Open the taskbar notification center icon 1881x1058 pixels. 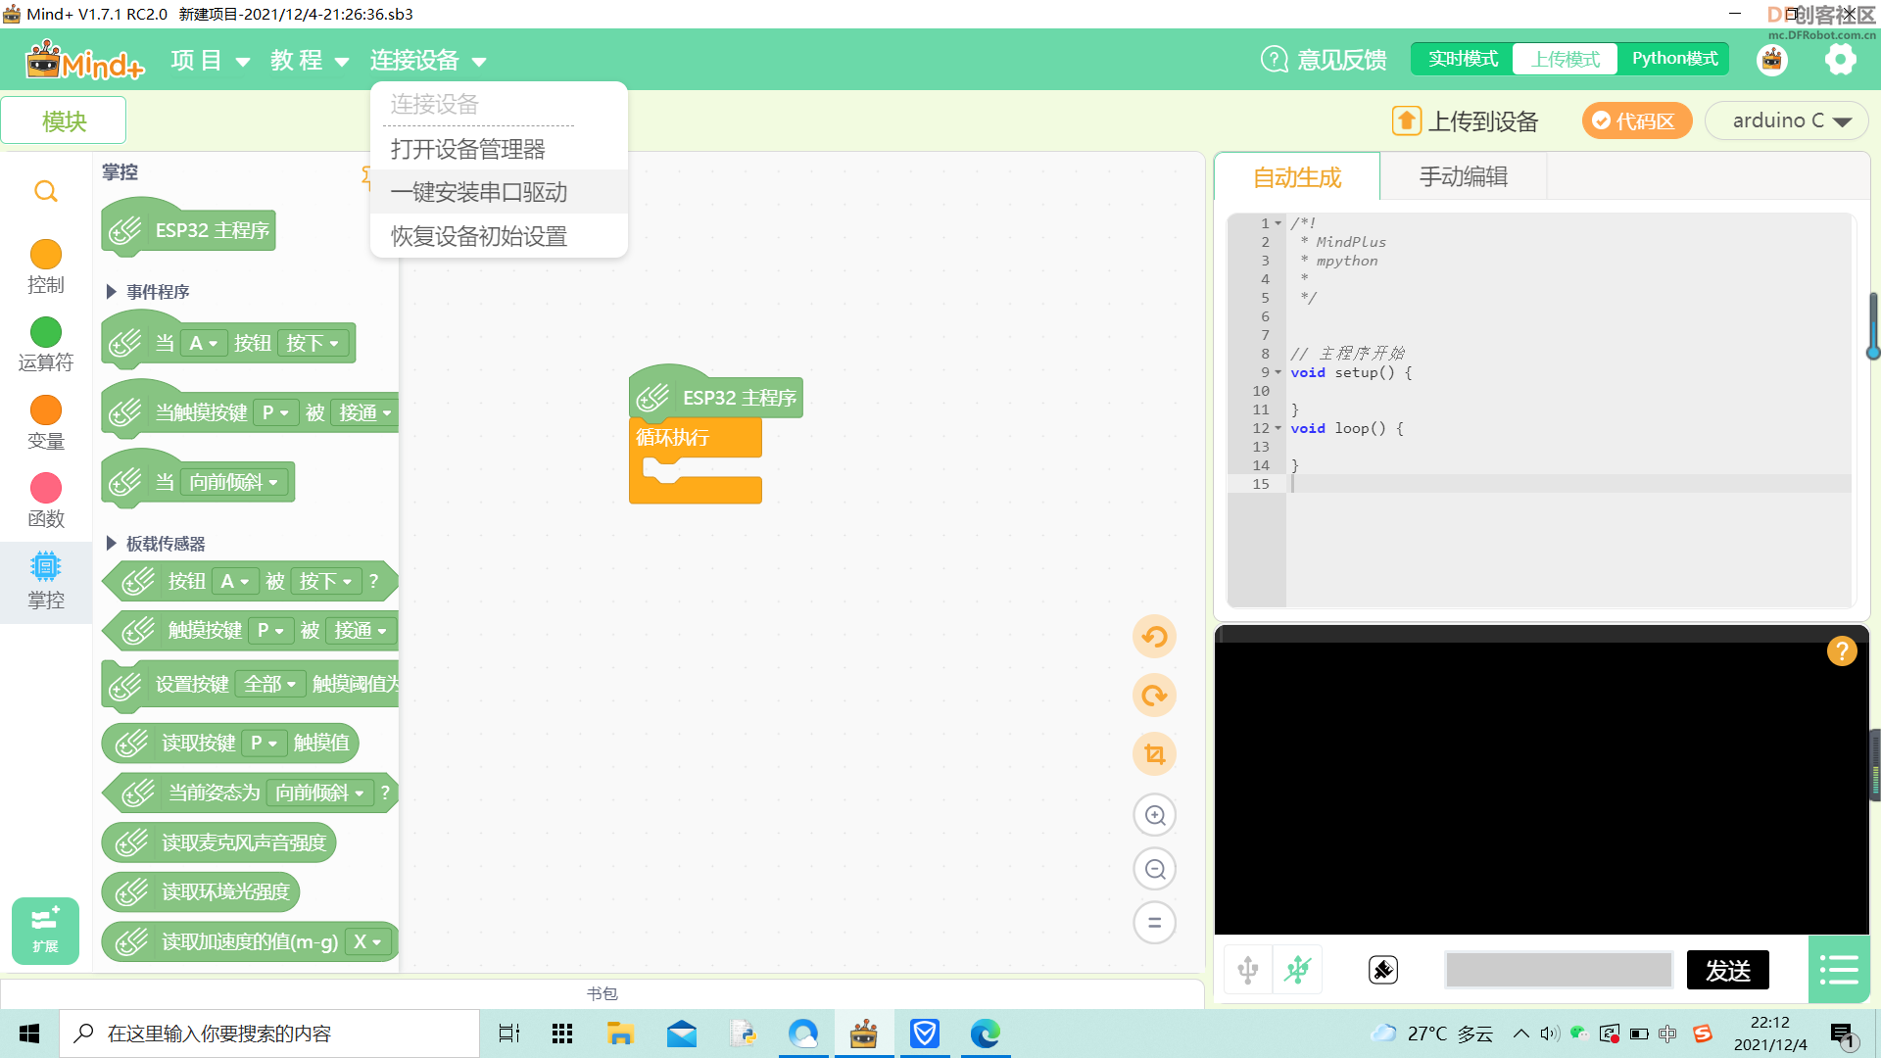pos(1843,1034)
